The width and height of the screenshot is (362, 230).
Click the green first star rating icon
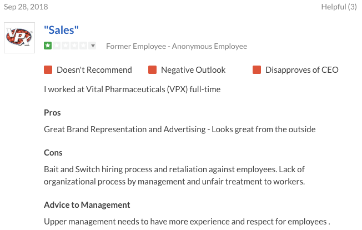point(48,46)
